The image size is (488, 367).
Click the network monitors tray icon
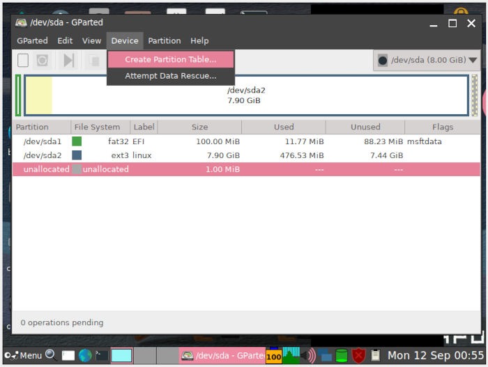click(x=325, y=355)
